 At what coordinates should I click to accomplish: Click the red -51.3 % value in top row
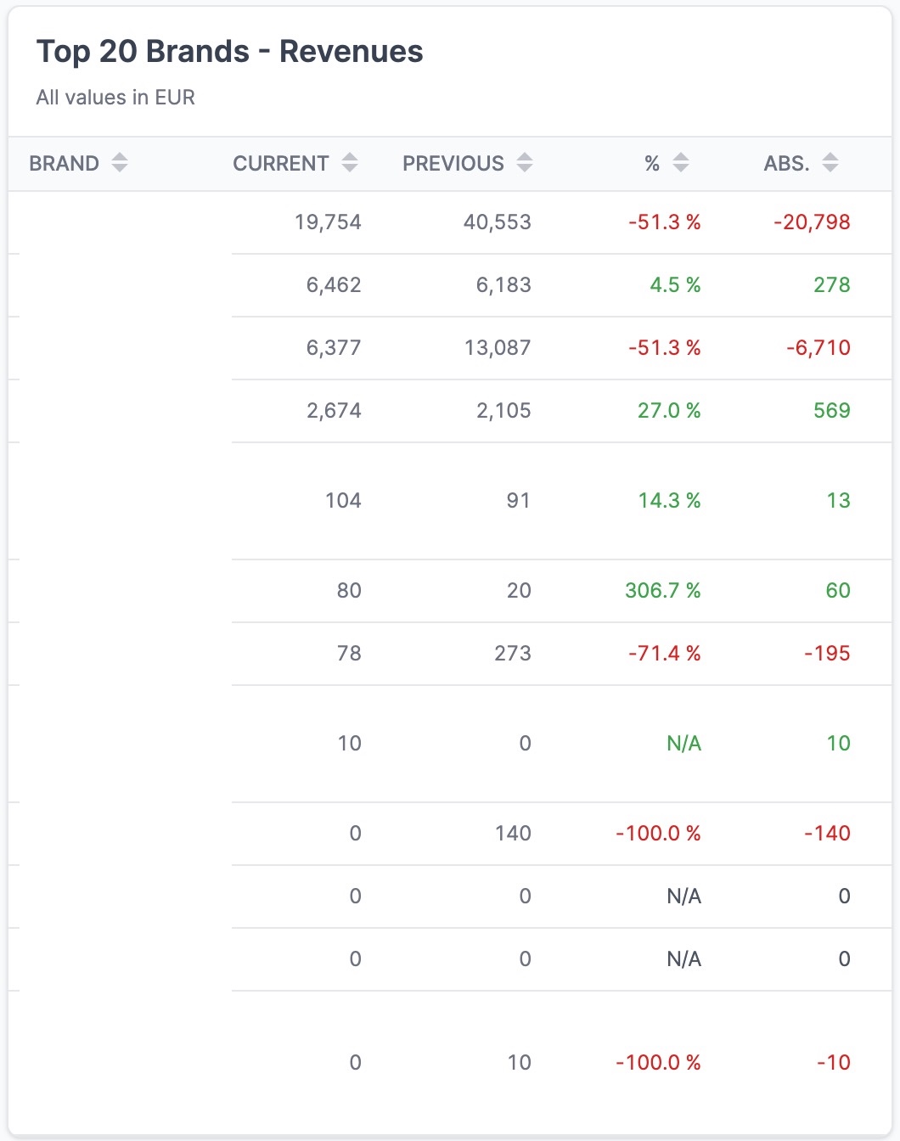point(665,222)
